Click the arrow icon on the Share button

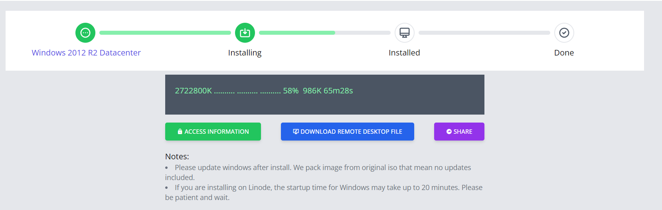click(x=449, y=131)
